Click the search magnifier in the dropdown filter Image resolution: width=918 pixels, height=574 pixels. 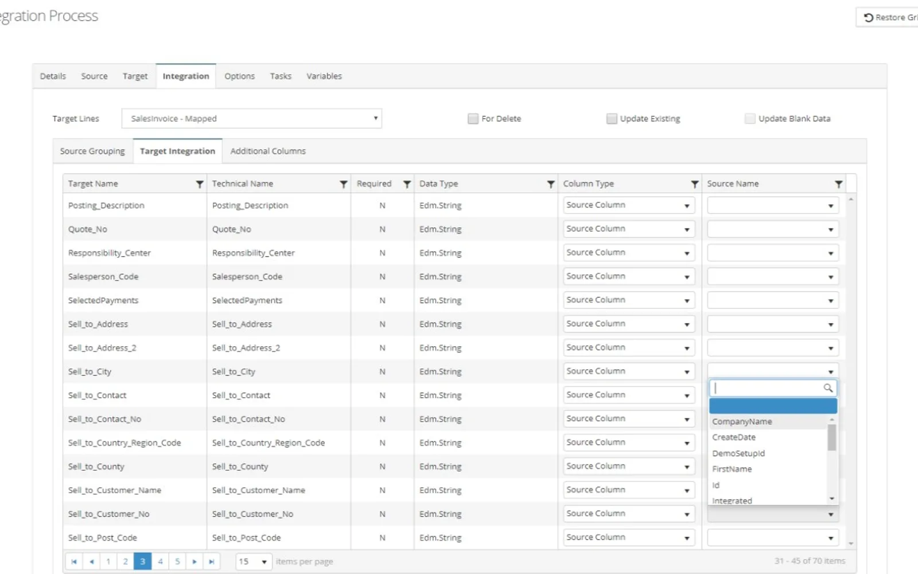tap(828, 388)
